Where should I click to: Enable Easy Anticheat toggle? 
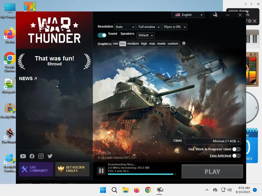(x=236, y=156)
